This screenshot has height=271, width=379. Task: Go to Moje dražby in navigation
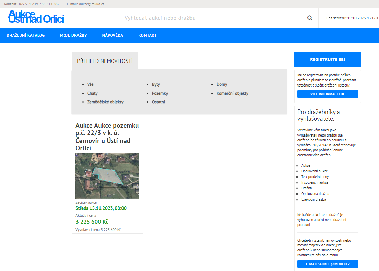73,35
